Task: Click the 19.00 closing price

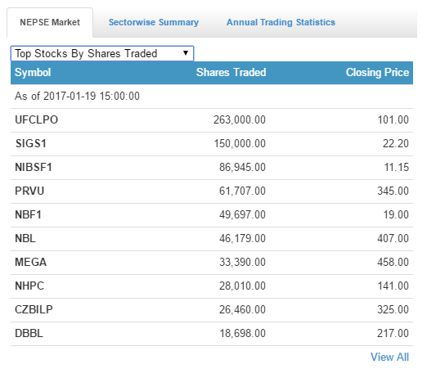Action: point(396,215)
